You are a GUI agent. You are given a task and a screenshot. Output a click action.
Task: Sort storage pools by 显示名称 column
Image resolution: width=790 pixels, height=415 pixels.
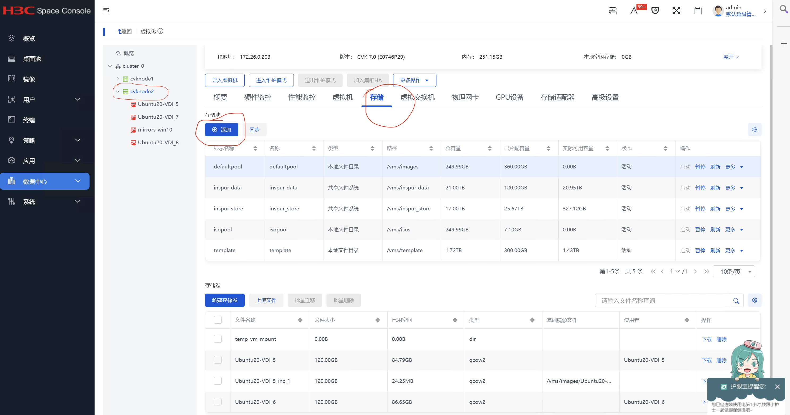pos(255,149)
